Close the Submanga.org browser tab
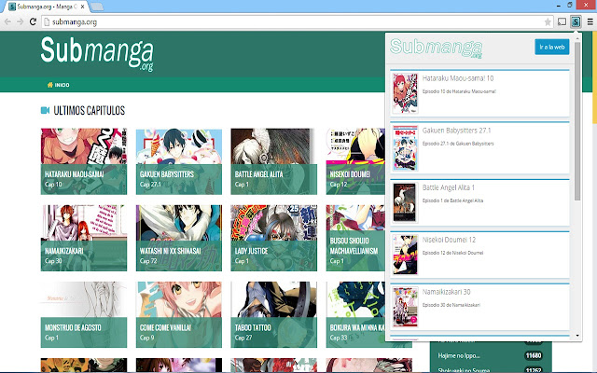Screen dimensions: 597x373 click(x=83, y=7)
